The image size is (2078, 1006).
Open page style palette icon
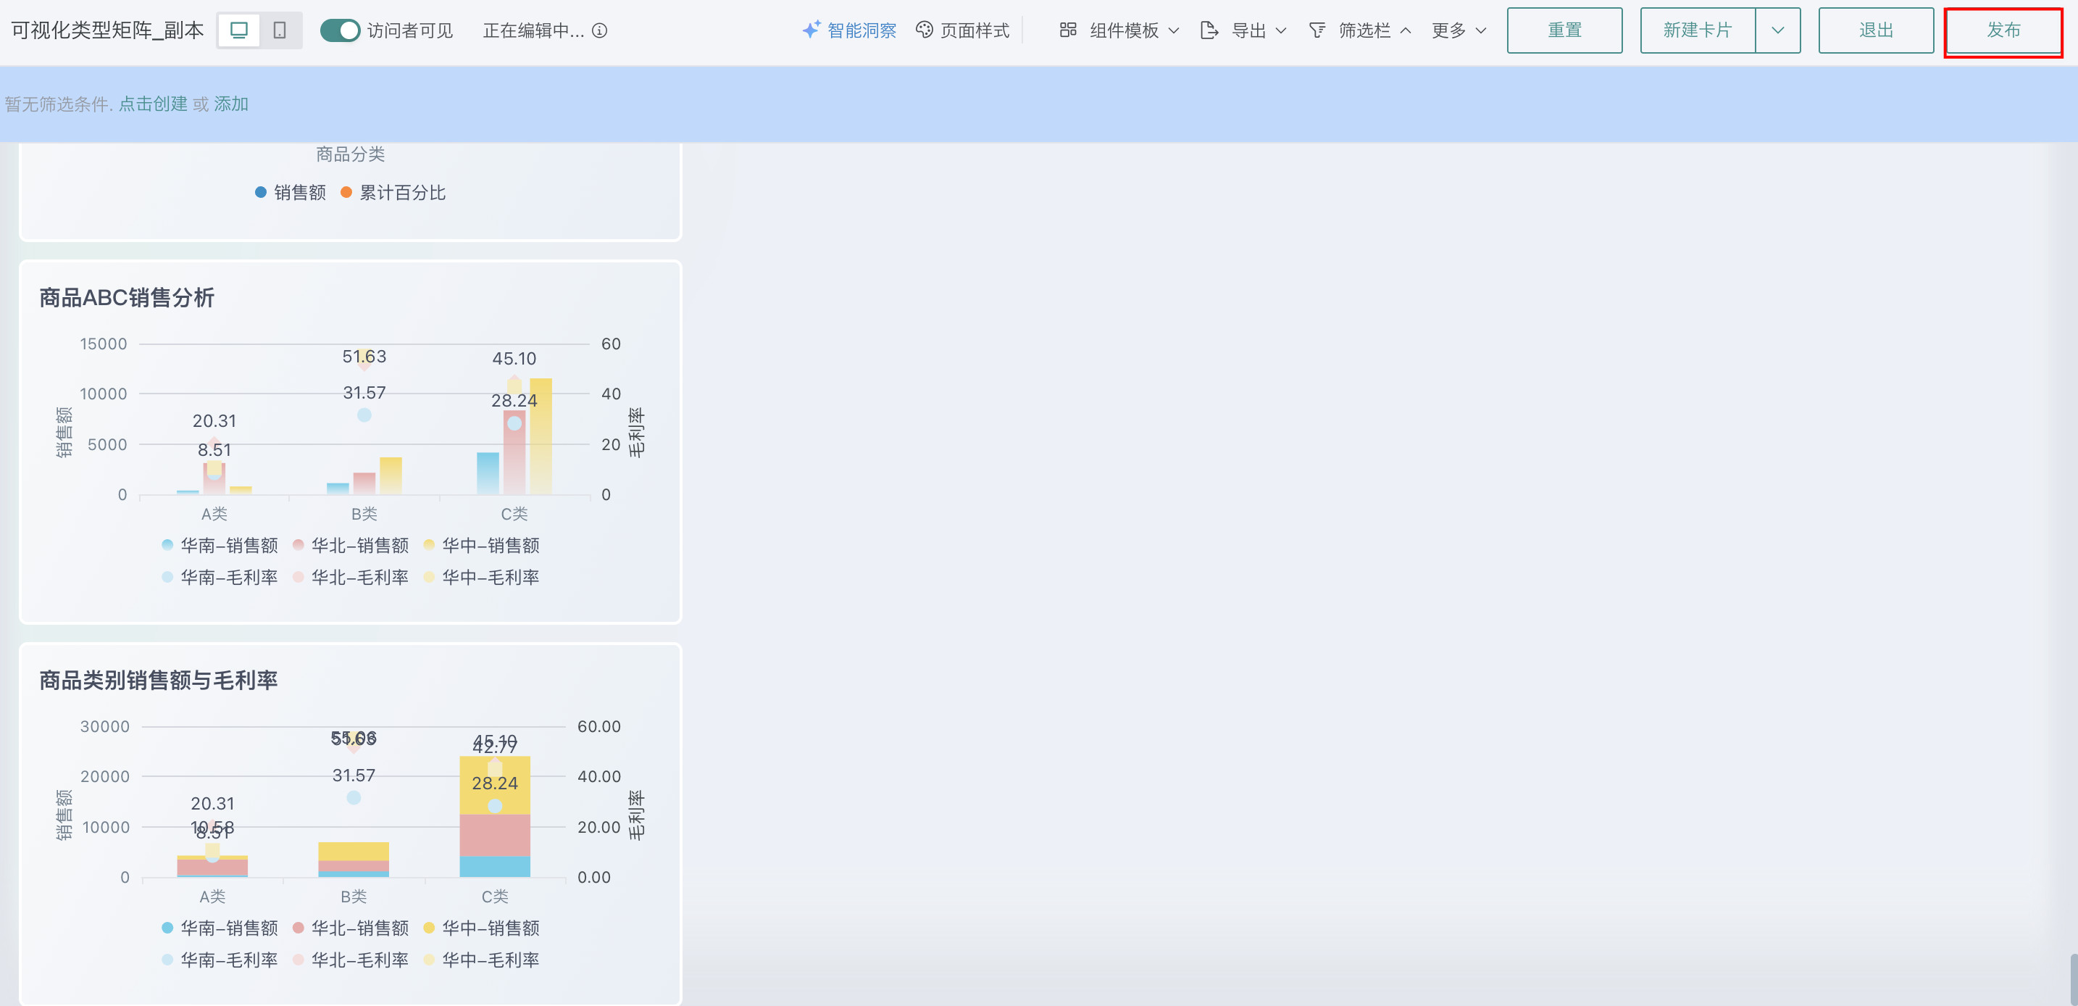(x=925, y=30)
